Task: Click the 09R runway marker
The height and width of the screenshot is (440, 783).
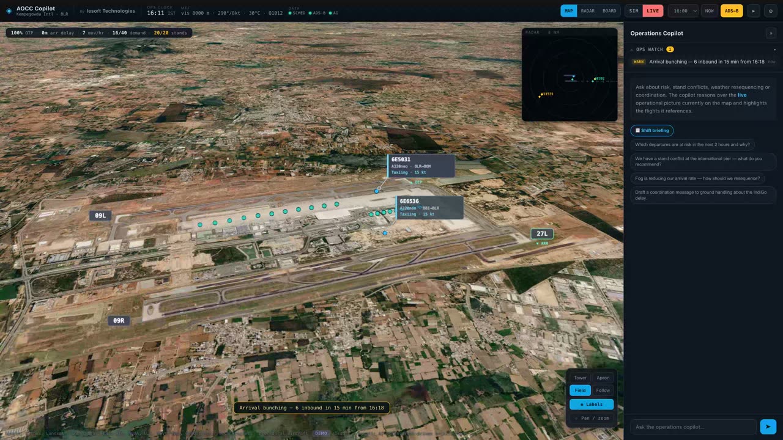Action: (x=119, y=320)
